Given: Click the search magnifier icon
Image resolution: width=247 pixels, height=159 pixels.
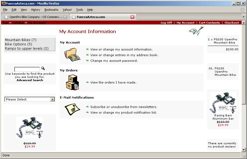Looking at the screenshot, I should 43,69.
